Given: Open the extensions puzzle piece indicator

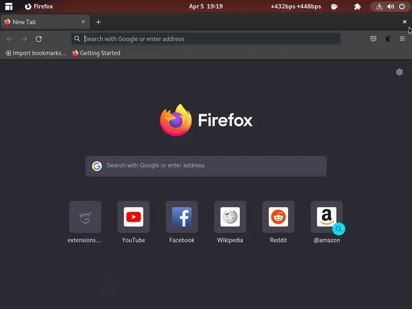Looking at the screenshot, I should click(357, 6).
